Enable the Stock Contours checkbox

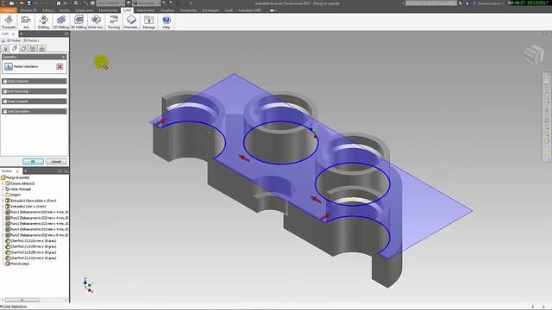(x=5, y=81)
